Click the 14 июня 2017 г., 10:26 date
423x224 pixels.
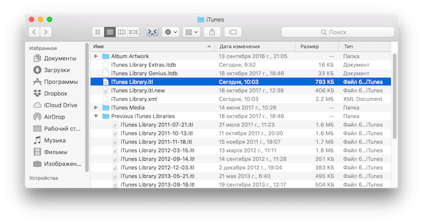pos(247,107)
